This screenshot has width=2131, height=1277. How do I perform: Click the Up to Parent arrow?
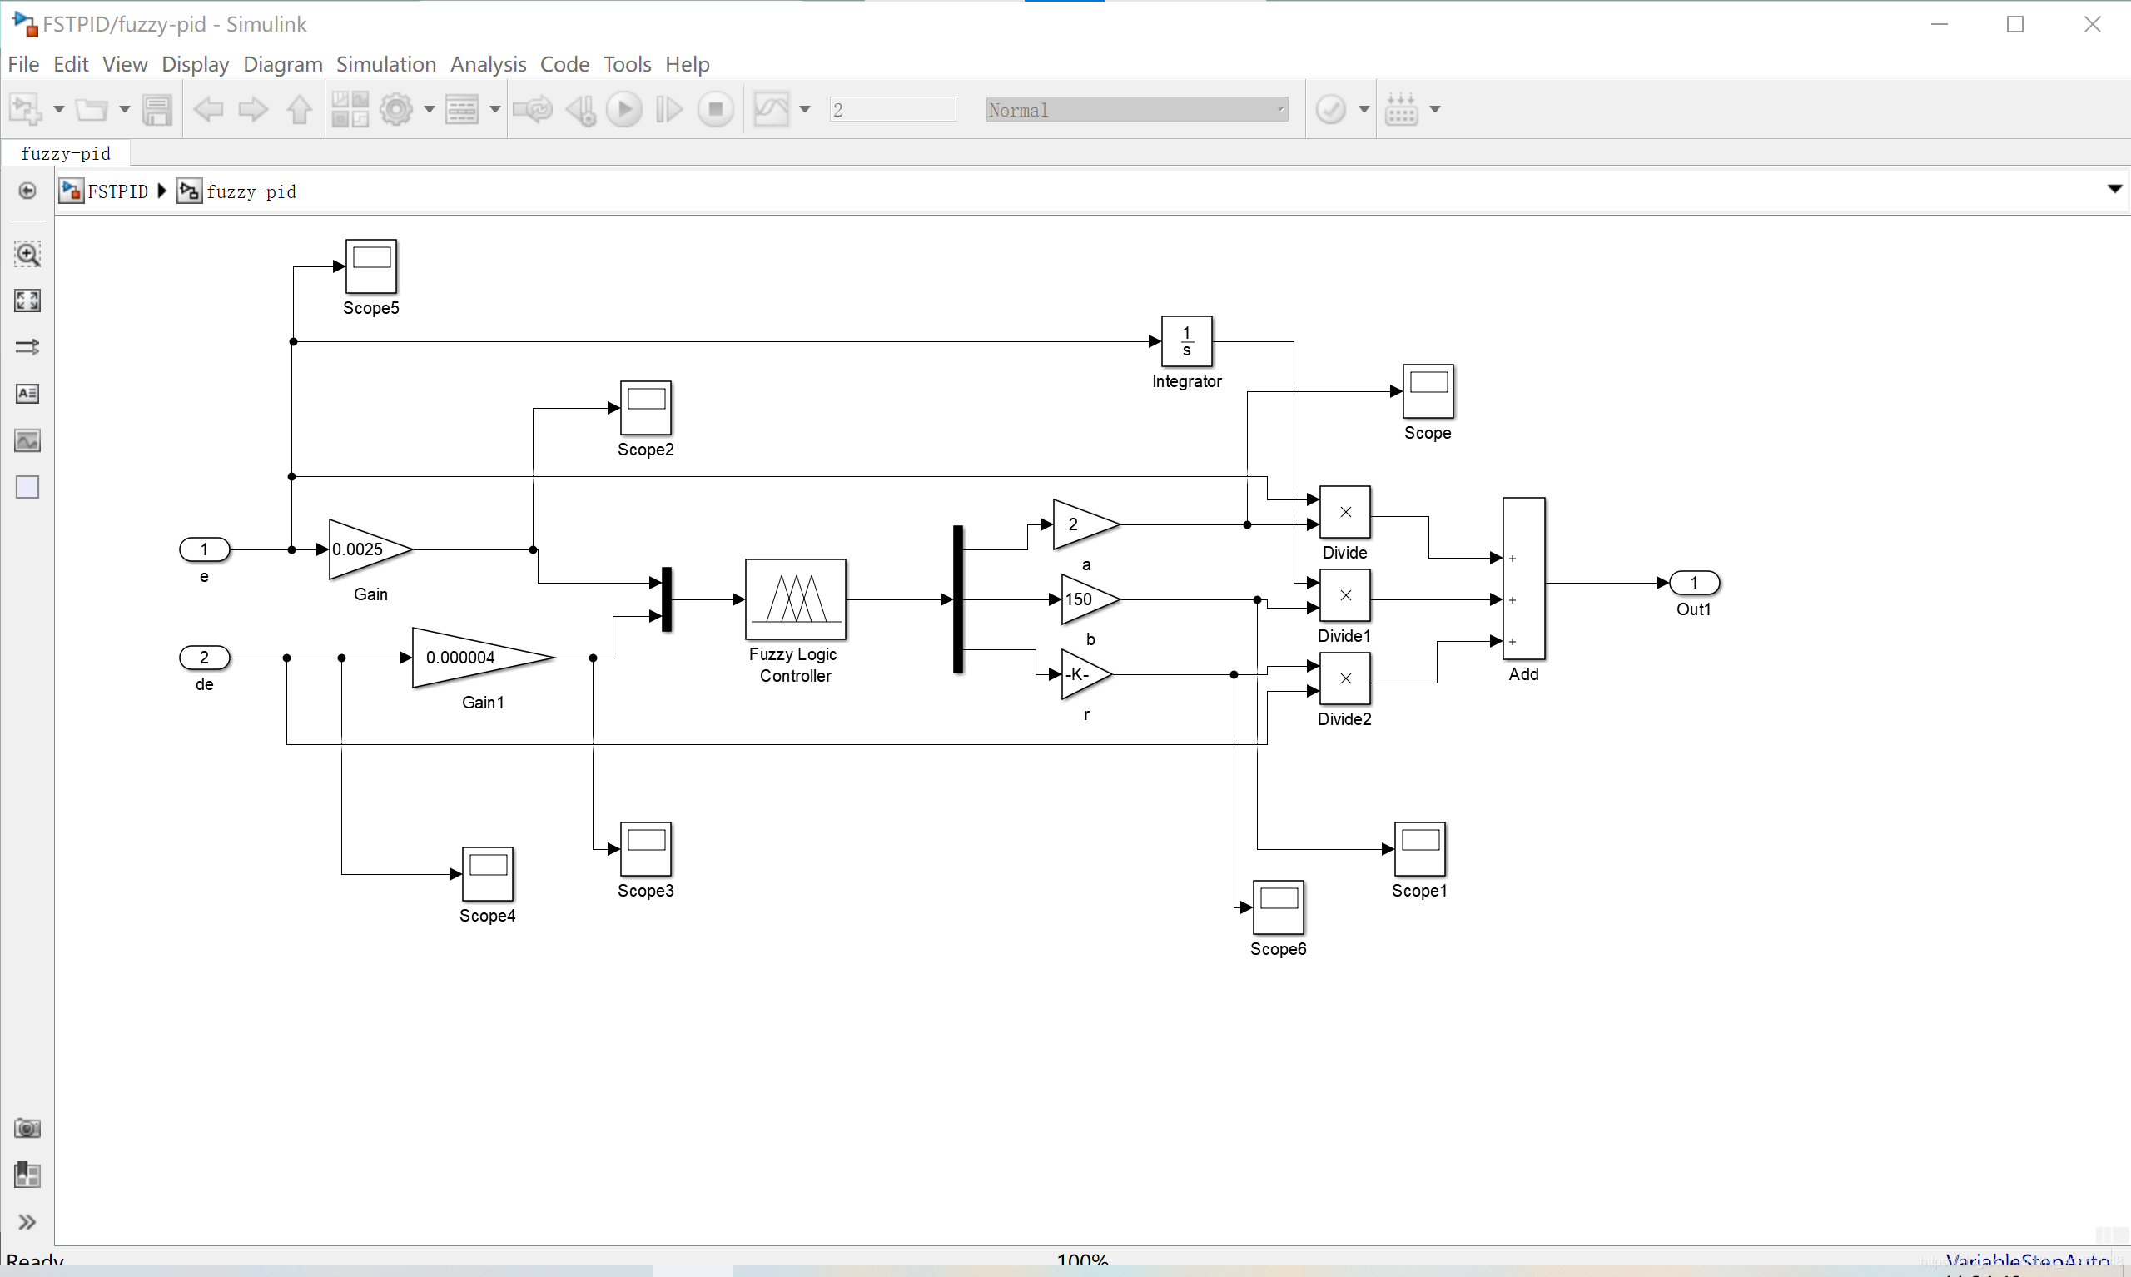click(300, 109)
